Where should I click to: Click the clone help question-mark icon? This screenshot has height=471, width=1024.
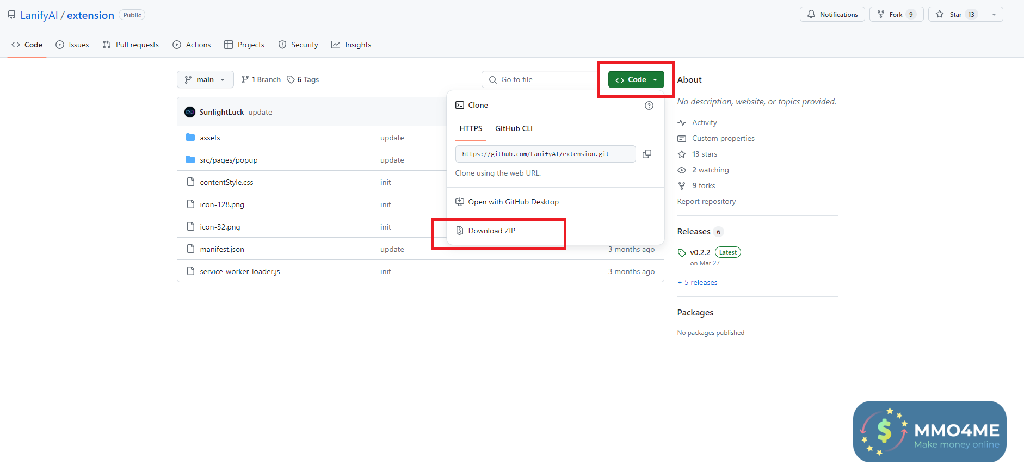pyautogui.click(x=649, y=106)
